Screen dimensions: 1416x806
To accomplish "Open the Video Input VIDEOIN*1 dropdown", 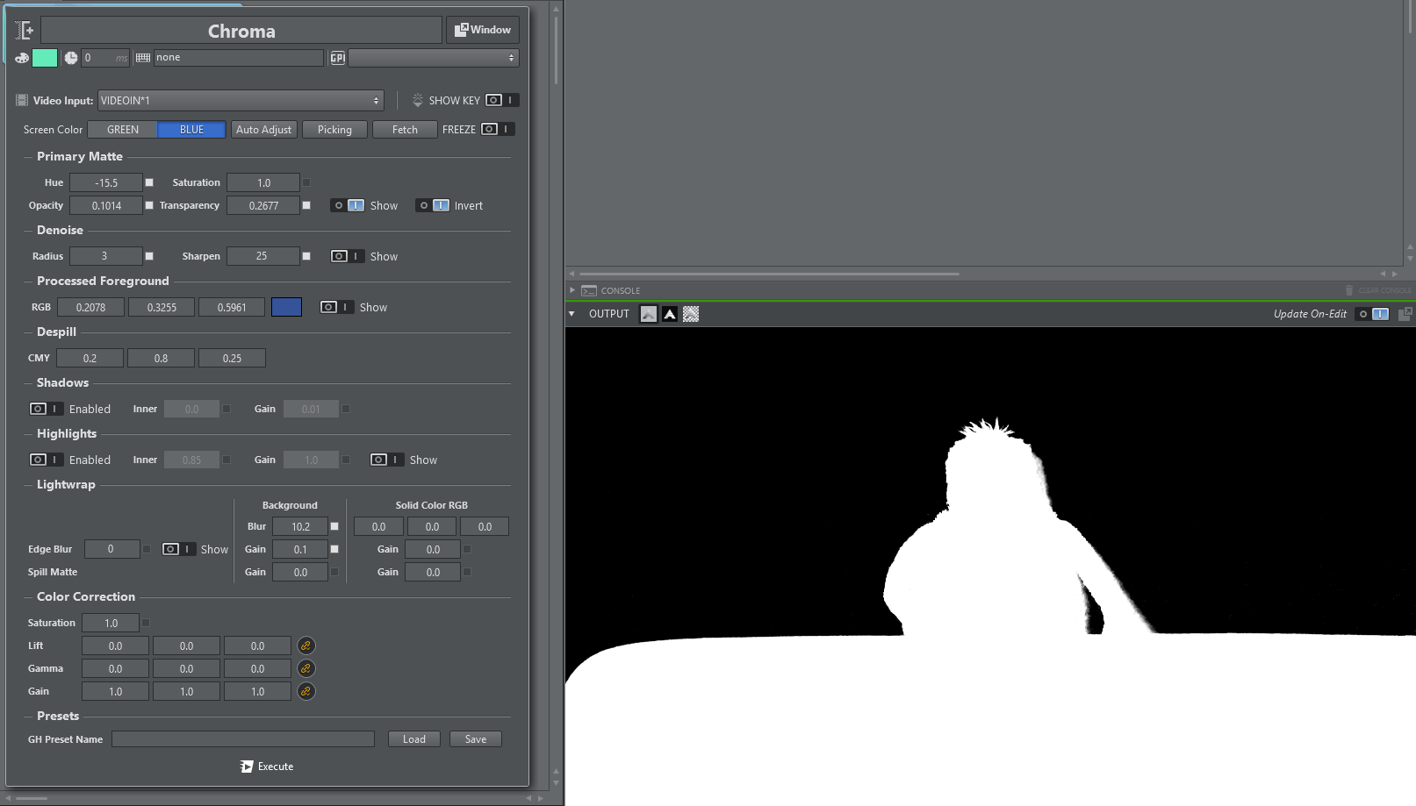I will [241, 101].
